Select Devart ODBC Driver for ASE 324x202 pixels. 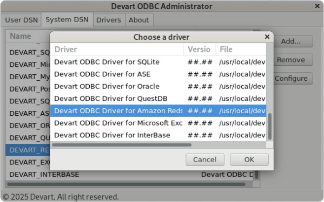(x=158, y=74)
